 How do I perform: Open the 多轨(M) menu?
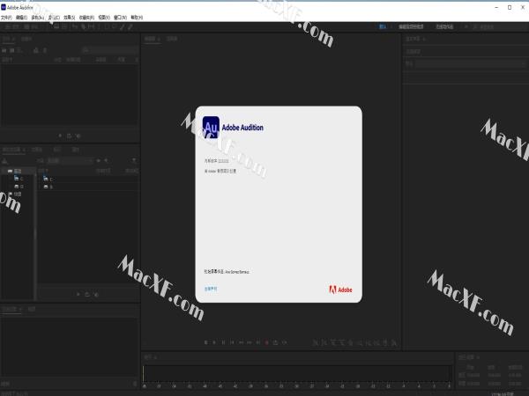37,18
